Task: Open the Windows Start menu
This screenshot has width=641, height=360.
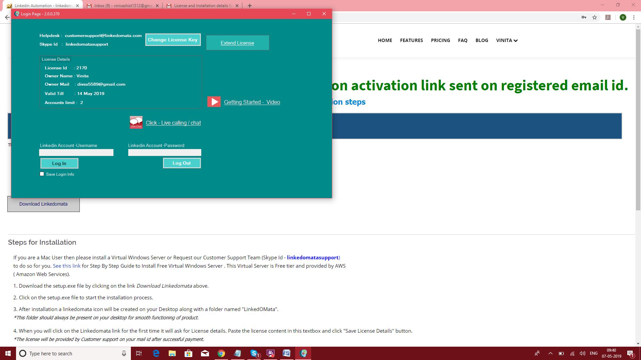Action: [8, 353]
